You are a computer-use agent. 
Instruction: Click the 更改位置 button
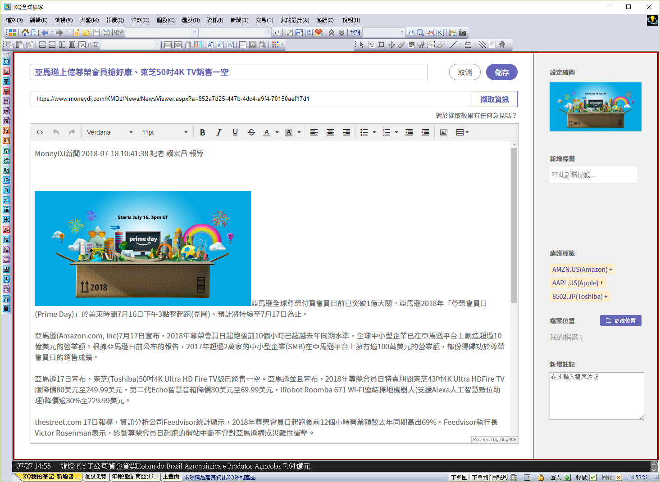click(621, 320)
